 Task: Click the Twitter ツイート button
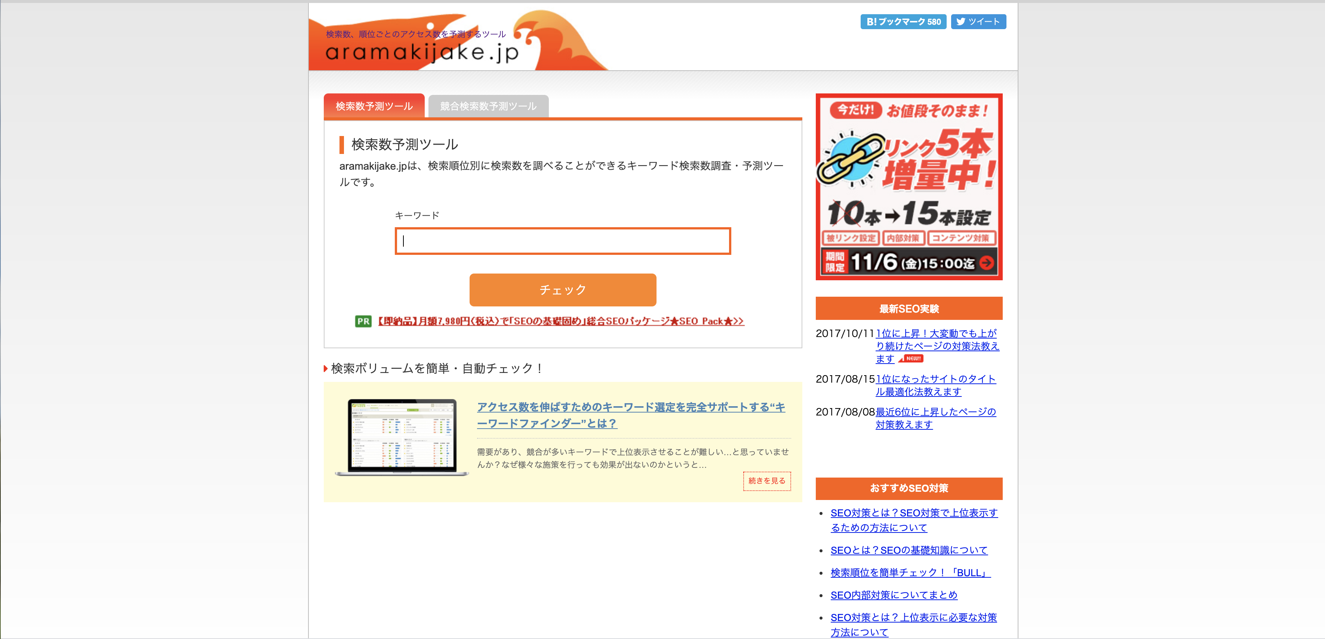(978, 22)
